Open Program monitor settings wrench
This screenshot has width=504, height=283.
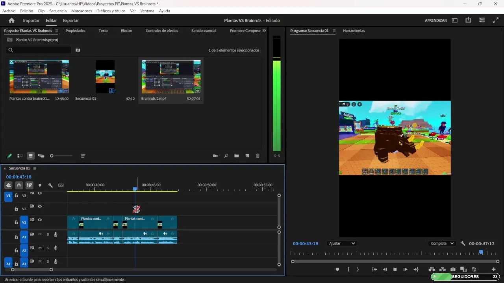point(463,243)
